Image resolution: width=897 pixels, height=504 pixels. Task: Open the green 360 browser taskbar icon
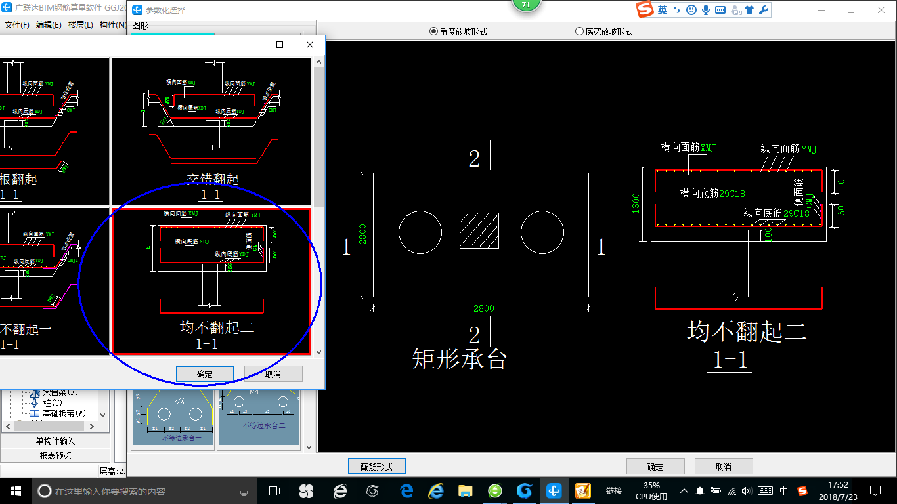tap(495, 491)
